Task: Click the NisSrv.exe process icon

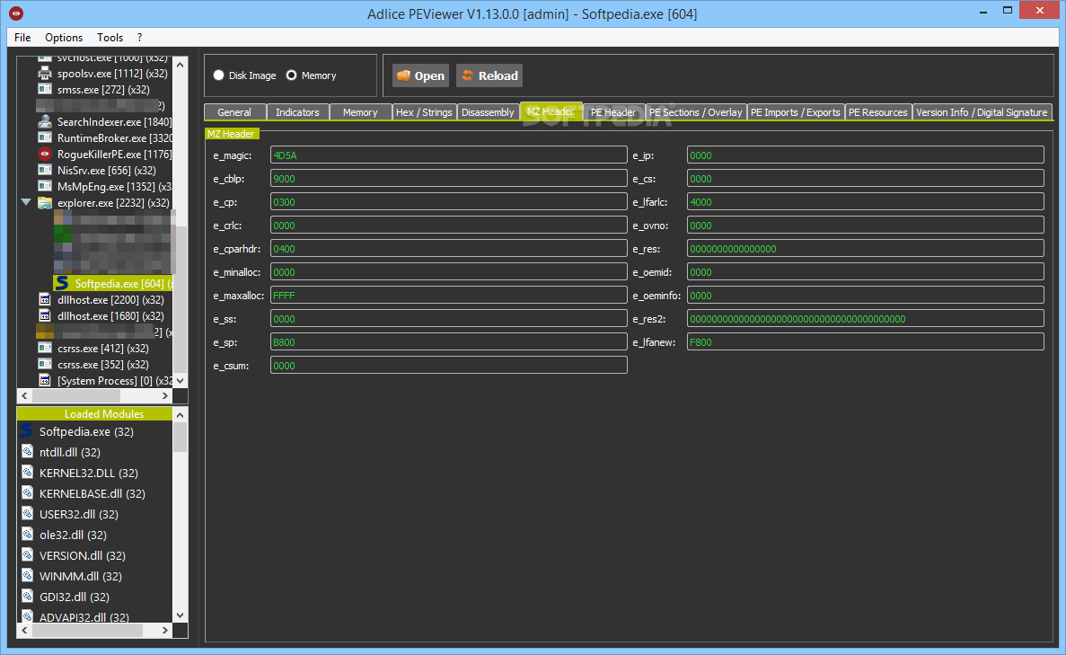Action: point(45,170)
